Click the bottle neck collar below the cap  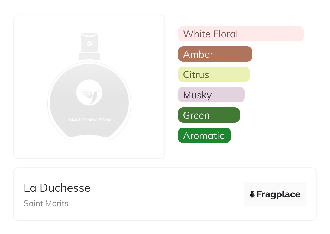(x=89, y=57)
